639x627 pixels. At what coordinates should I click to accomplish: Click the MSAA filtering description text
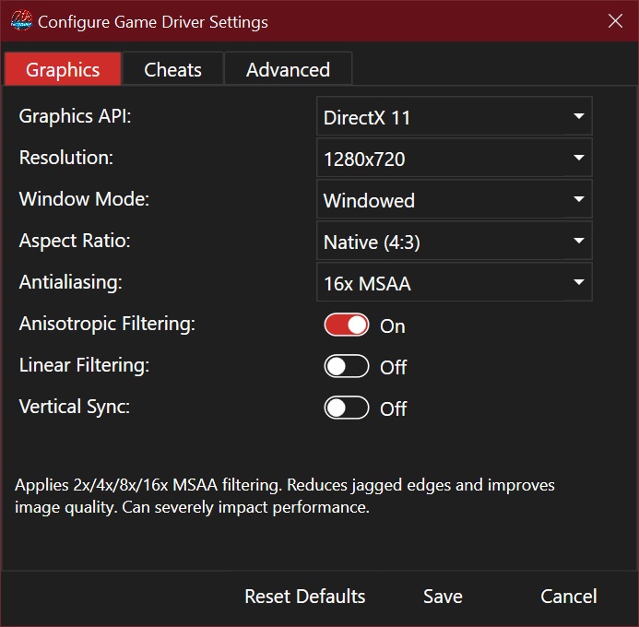tap(284, 496)
